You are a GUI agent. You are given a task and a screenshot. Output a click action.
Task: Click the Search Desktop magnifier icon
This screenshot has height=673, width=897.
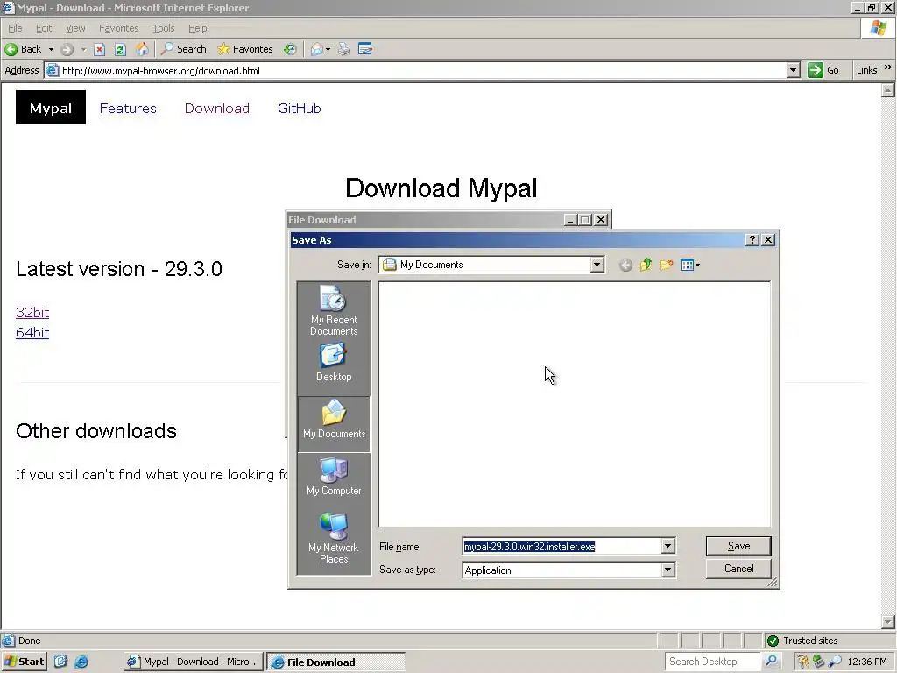click(771, 662)
